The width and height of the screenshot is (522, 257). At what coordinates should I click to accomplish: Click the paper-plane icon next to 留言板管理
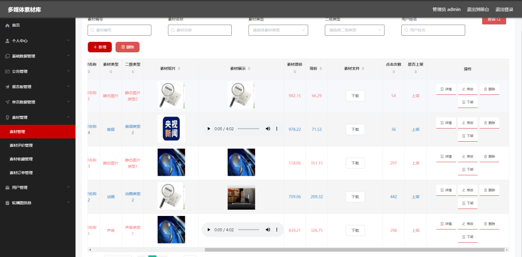click(6, 87)
